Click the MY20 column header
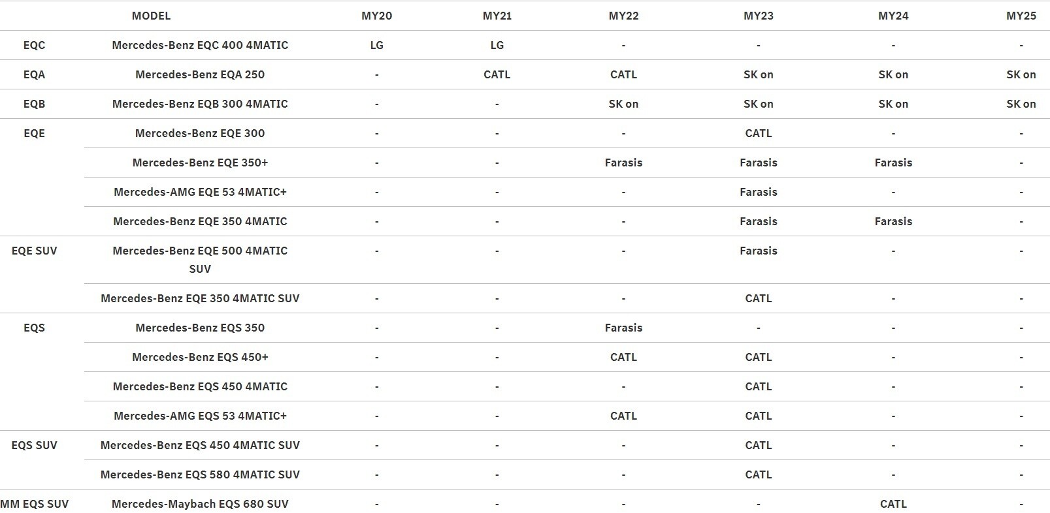This screenshot has height=513, width=1050. point(376,16)
